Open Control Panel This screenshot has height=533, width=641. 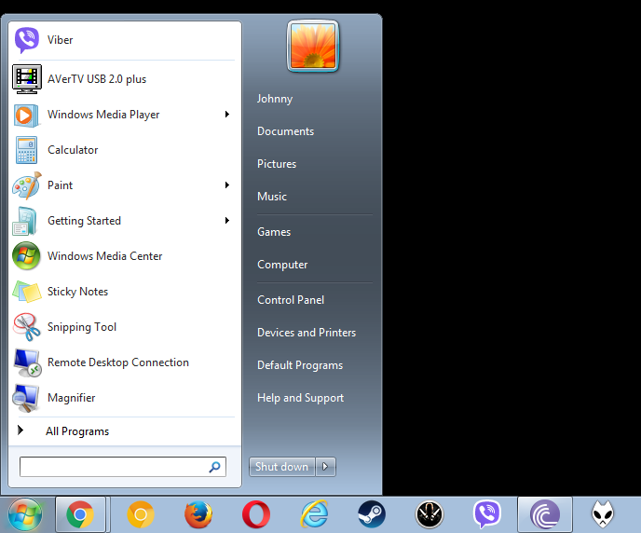(291, 300)
